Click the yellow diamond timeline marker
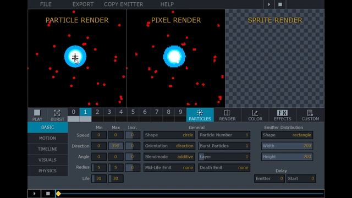The height and width of the screenshot is (198, 352). point(58,194)
